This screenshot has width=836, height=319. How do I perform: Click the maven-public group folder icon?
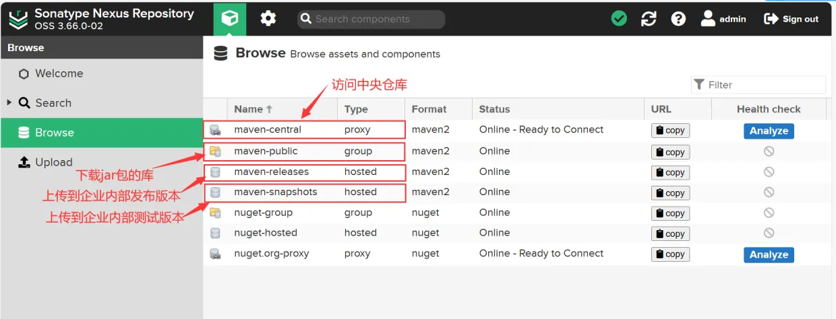tap(215, 151)
